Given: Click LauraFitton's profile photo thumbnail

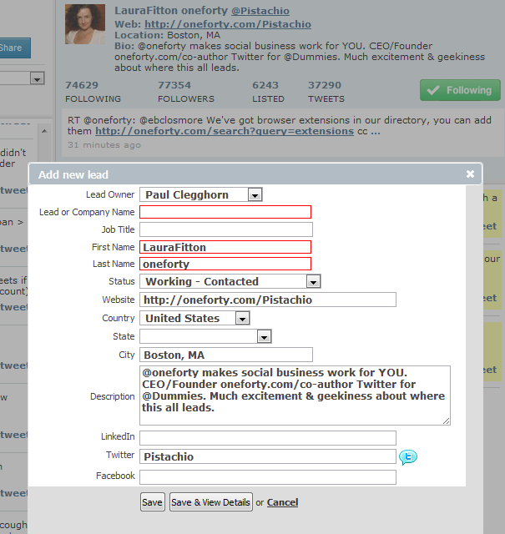Looking at the screenshot, I should 85,24.
